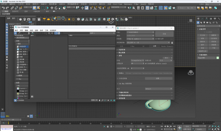Click the 茶壶 teapot primitive button
Image resolution: width=221 pixels, height=131 pixels.
[x=202, y=48]
